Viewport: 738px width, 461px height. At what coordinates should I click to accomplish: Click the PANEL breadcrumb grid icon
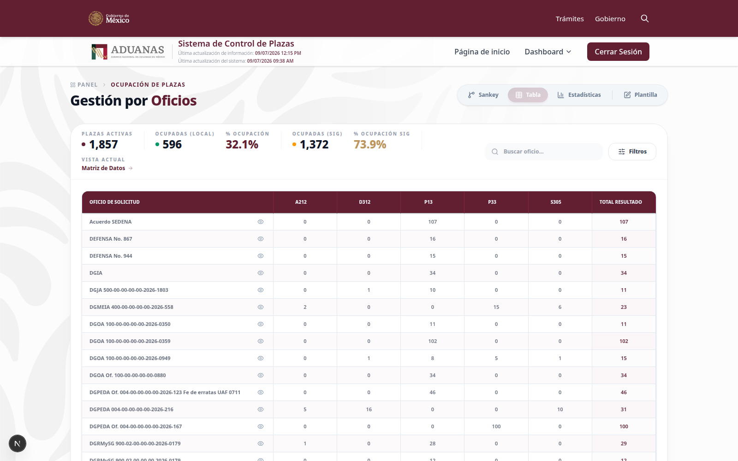point(73,85)
